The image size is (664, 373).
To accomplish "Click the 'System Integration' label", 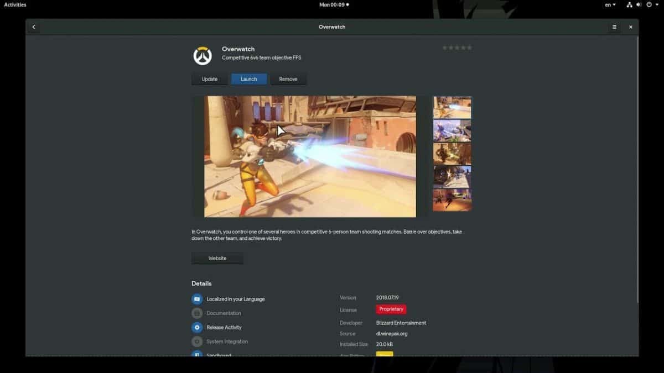I will click(227, 342).
